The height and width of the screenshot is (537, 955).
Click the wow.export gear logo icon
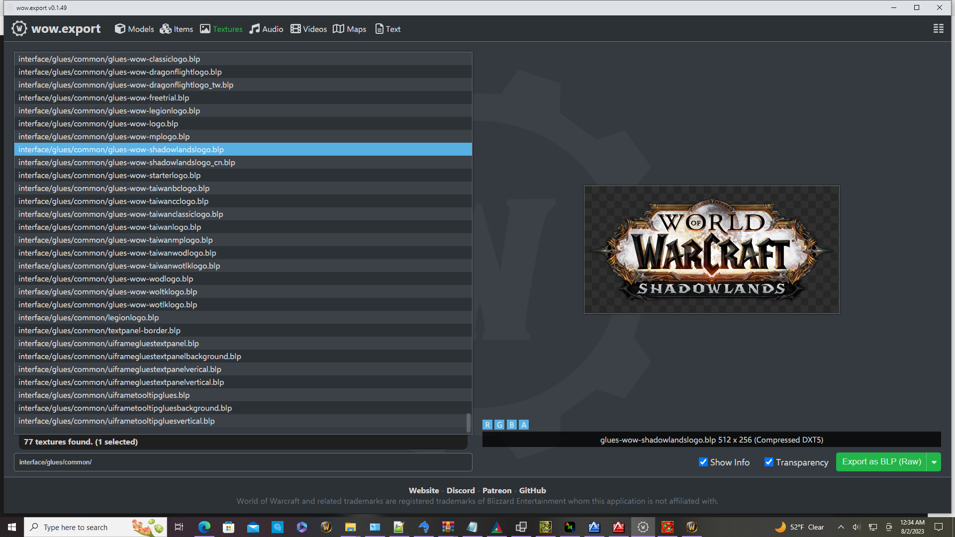coord(19,29)
